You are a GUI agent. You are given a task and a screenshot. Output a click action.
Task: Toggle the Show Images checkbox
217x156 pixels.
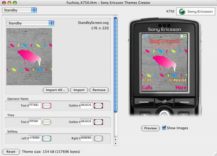pyautogui.click(x=164, y=128)
